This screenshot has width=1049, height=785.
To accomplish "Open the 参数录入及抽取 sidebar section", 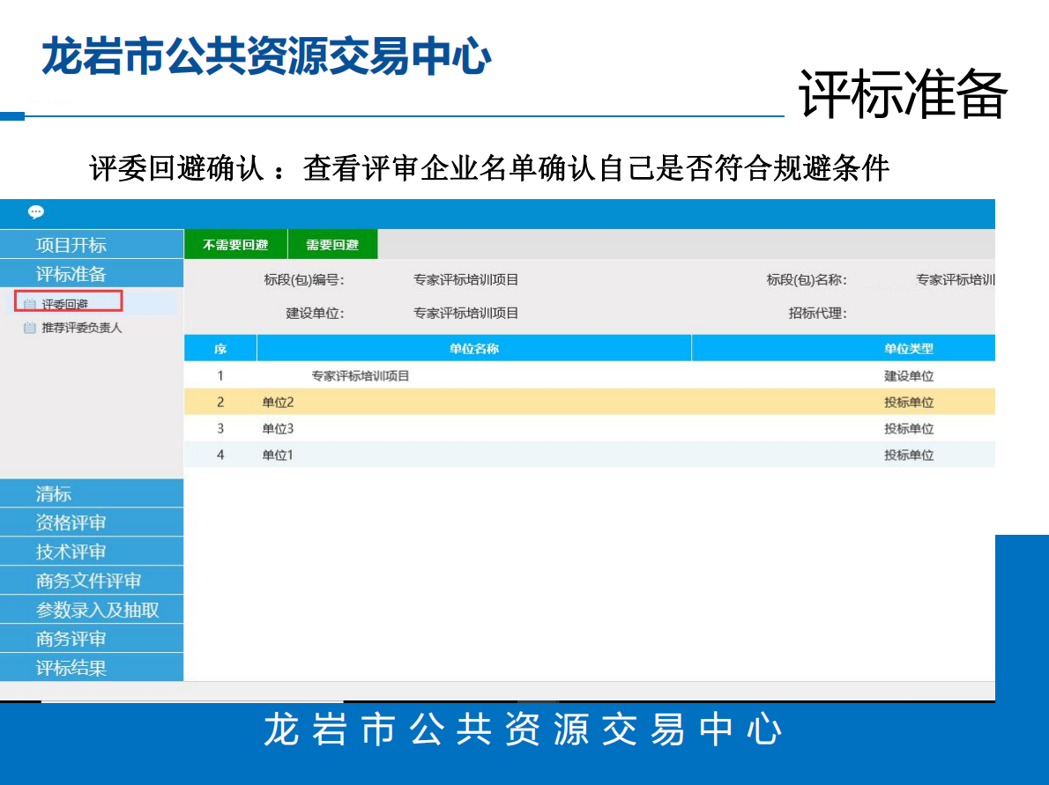I will tap(92, 610).
